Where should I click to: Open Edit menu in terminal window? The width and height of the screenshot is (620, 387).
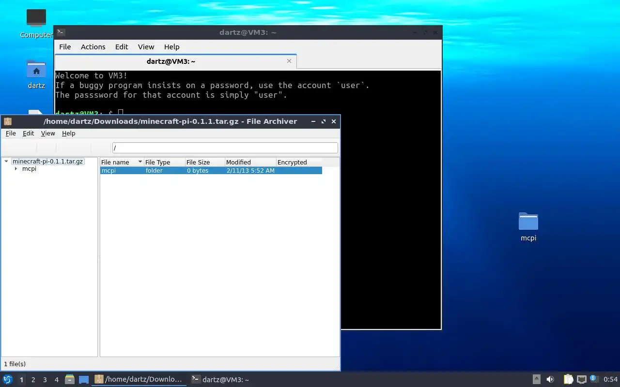(x=122, y=47)
